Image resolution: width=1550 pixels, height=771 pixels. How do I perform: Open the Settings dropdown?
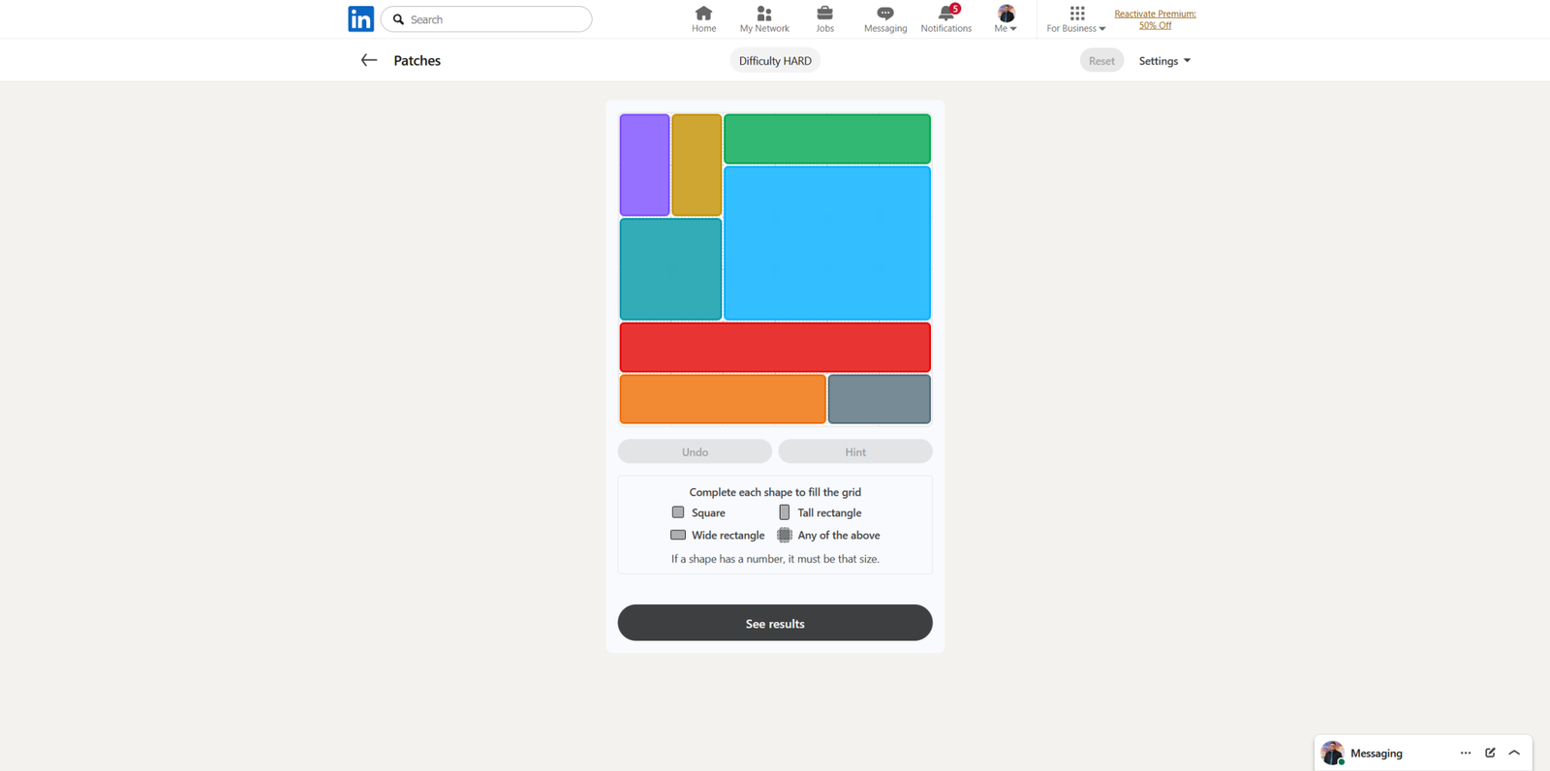(1164, 61)
